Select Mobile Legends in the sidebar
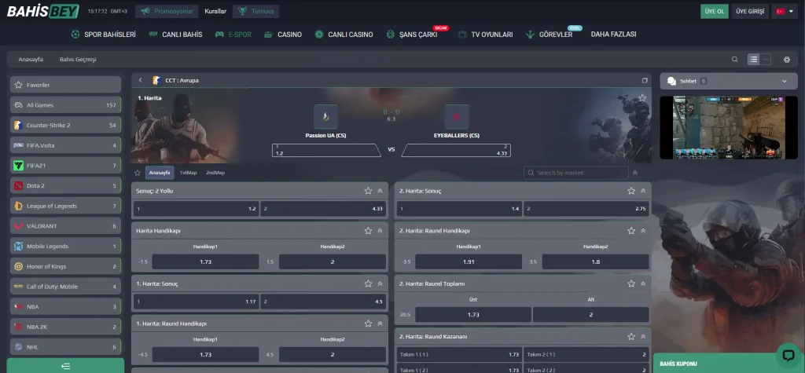Image resolution: width=805 pixels, height=373 pixels. tap(66, 247)
